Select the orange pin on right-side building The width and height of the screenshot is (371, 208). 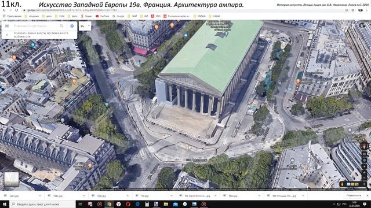point(298,81)
